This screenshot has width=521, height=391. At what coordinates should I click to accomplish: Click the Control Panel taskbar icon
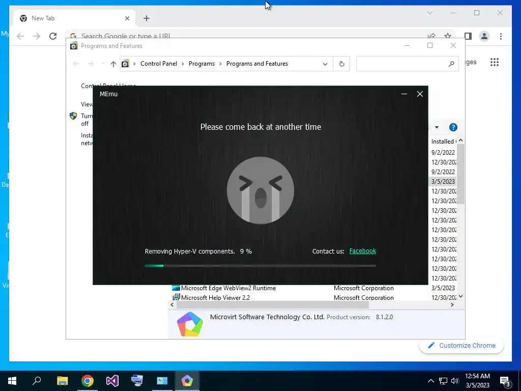coord(162,381)
